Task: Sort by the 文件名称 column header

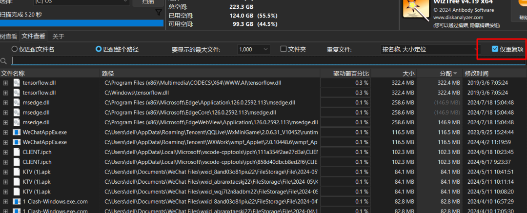Action: coord(50,74)
